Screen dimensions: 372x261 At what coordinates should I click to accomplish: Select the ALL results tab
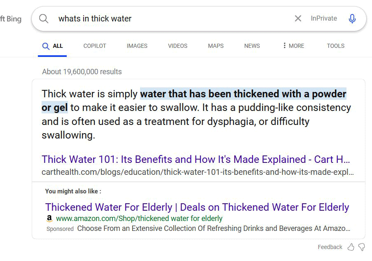[52, 46]
